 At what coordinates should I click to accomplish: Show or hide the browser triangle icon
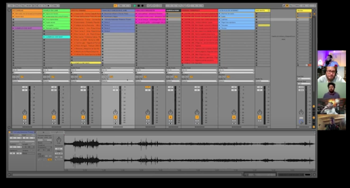pos(9,10)
